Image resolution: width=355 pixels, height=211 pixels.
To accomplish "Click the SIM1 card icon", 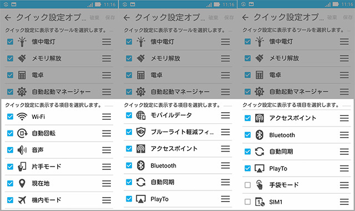I will coord(260,202).
